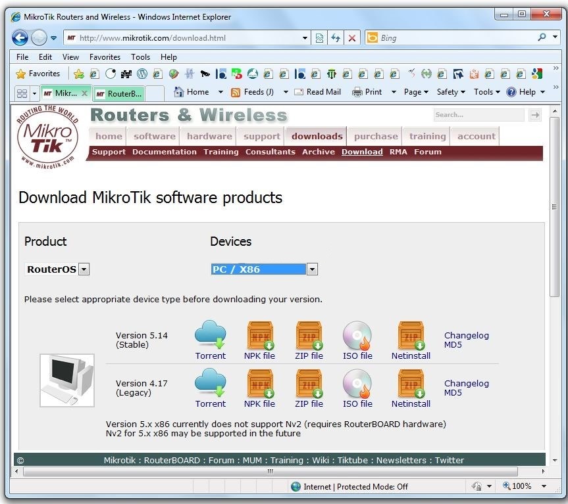Click the Documentation submenu link

(x=164, y=152)
